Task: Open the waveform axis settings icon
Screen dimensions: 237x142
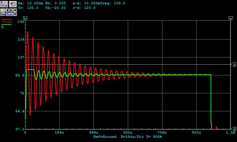Action: point(4,4)
